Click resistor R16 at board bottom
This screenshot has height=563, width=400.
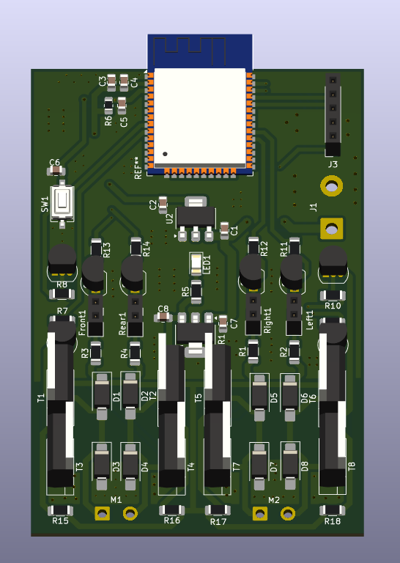point(172,510)
